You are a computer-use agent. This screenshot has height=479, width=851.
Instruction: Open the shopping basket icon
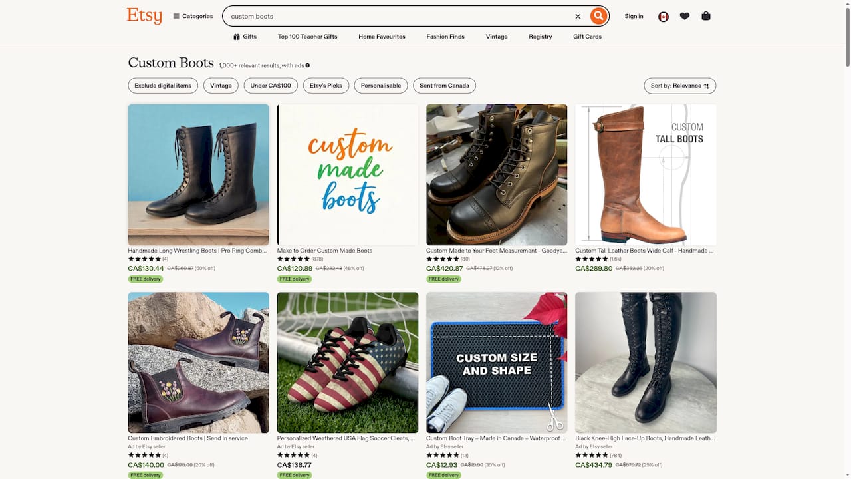coord(706,15)
